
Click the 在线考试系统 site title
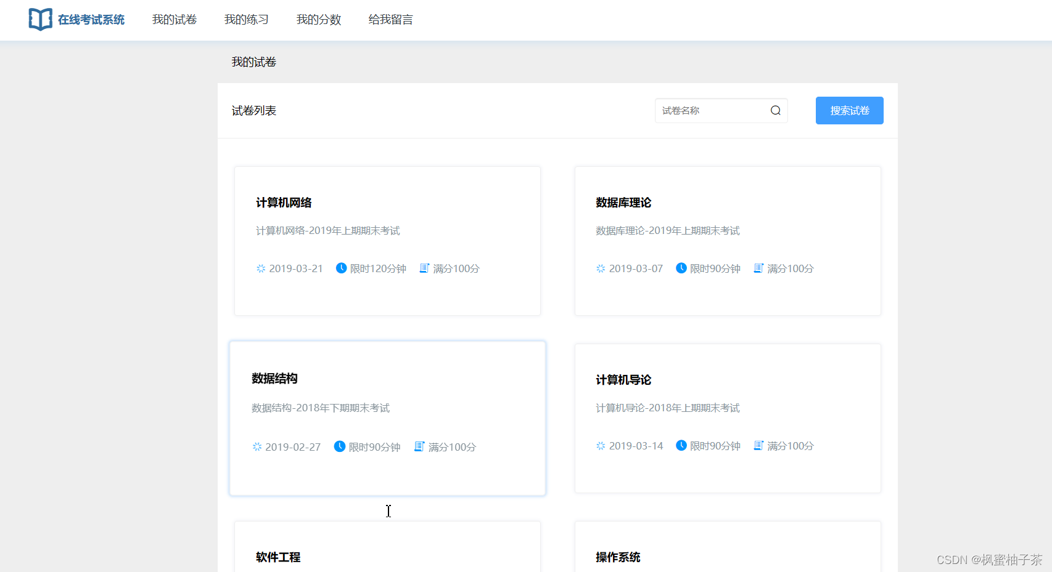click(x=91, y=20)
